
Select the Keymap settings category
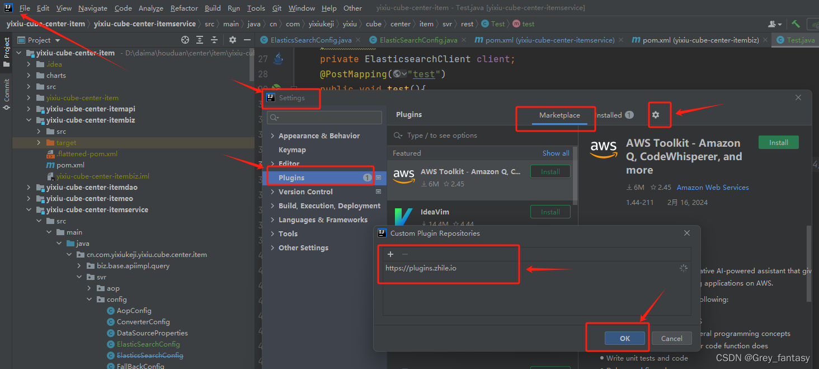[x=292, y=150]
